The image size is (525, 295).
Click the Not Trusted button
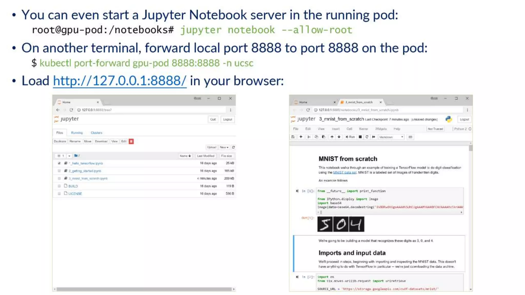(x=435, y=129)
